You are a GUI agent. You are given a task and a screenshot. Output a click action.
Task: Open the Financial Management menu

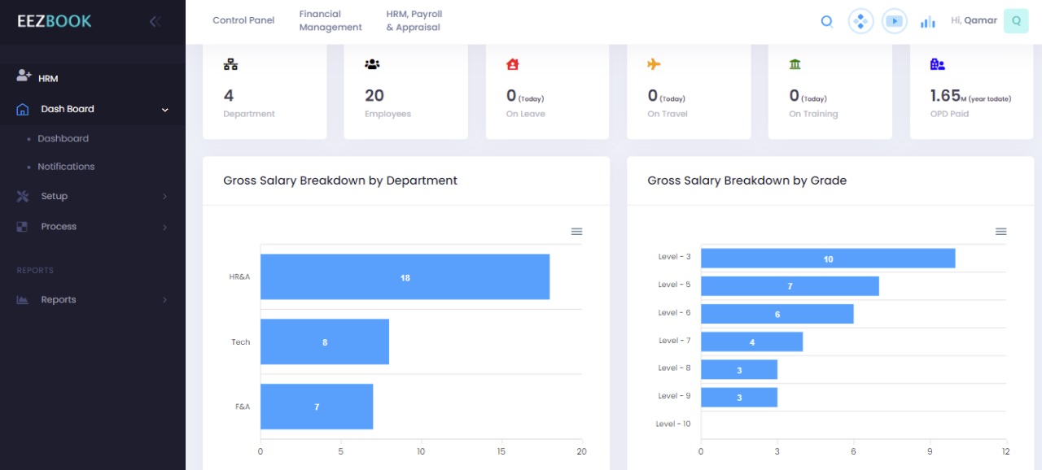331,21
